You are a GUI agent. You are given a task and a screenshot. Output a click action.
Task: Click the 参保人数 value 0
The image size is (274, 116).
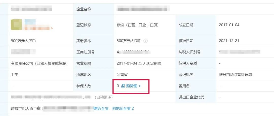pos(118,86)
